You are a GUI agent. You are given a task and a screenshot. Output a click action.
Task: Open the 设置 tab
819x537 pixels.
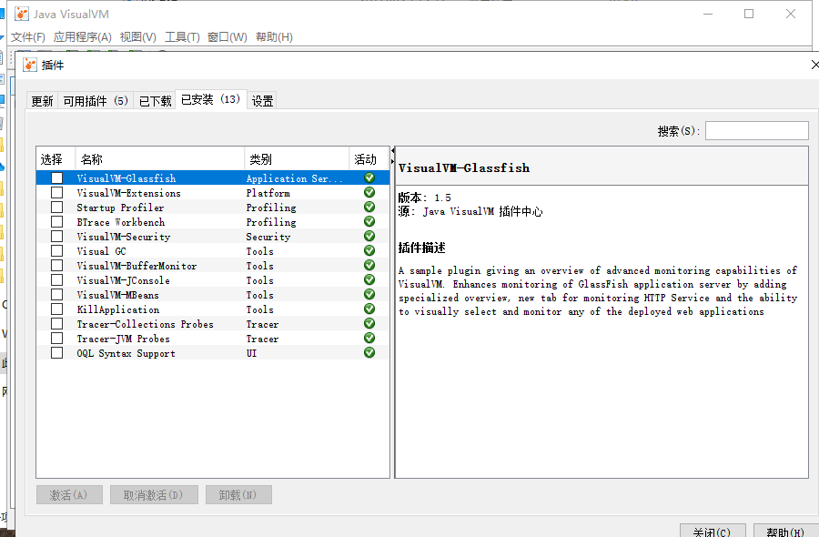262,101
